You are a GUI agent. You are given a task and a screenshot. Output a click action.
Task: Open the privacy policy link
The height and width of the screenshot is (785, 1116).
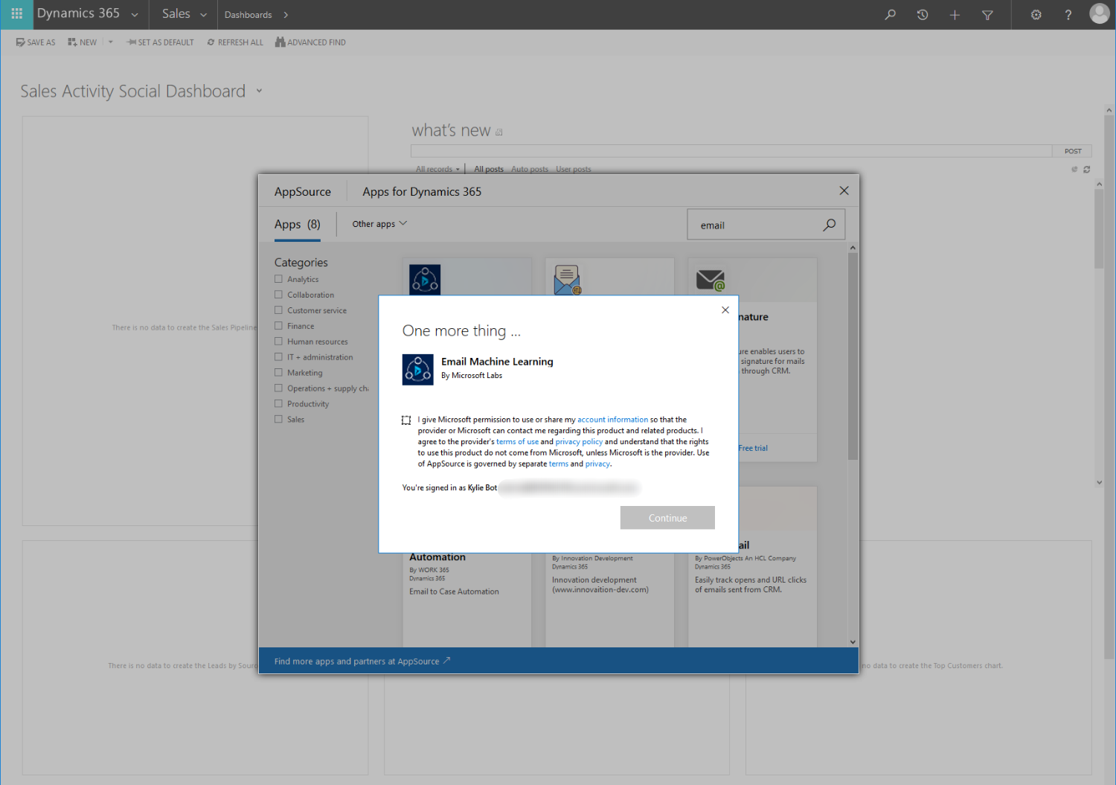pos(579,442)
